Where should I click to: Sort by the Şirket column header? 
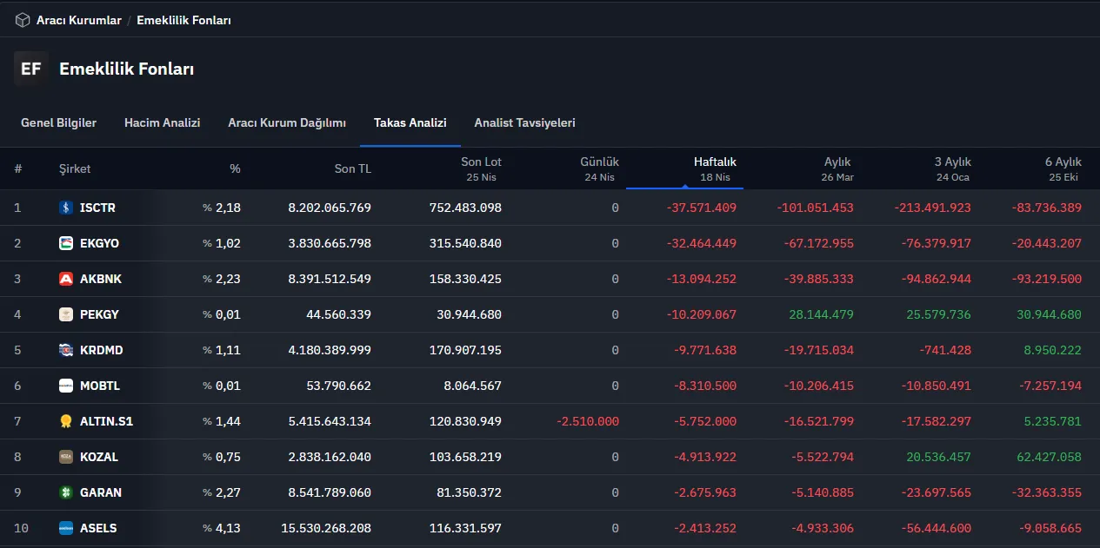pyautogui.click(x=75, y=168)
